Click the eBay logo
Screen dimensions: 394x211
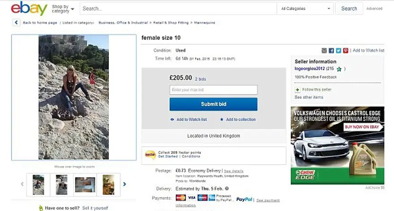29,8
